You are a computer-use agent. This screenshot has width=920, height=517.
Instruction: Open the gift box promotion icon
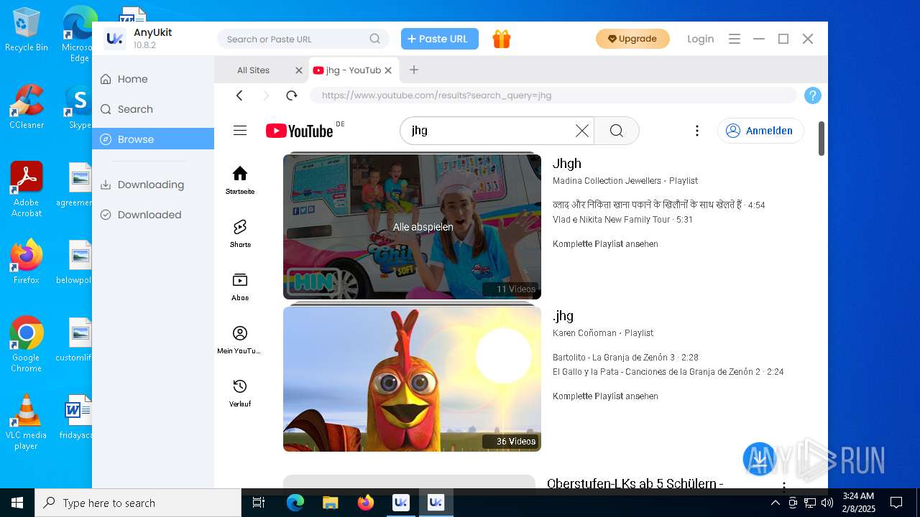[502, 39]
